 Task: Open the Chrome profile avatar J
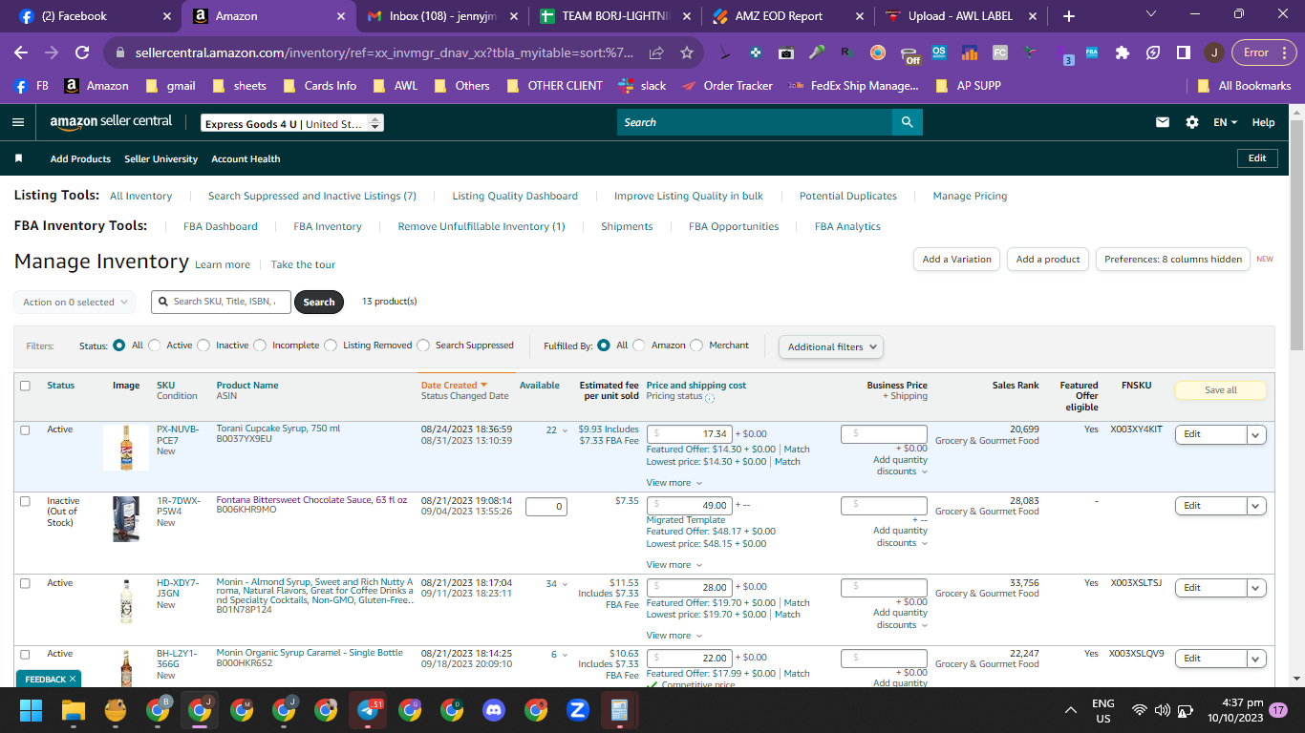pos(1213,52)
